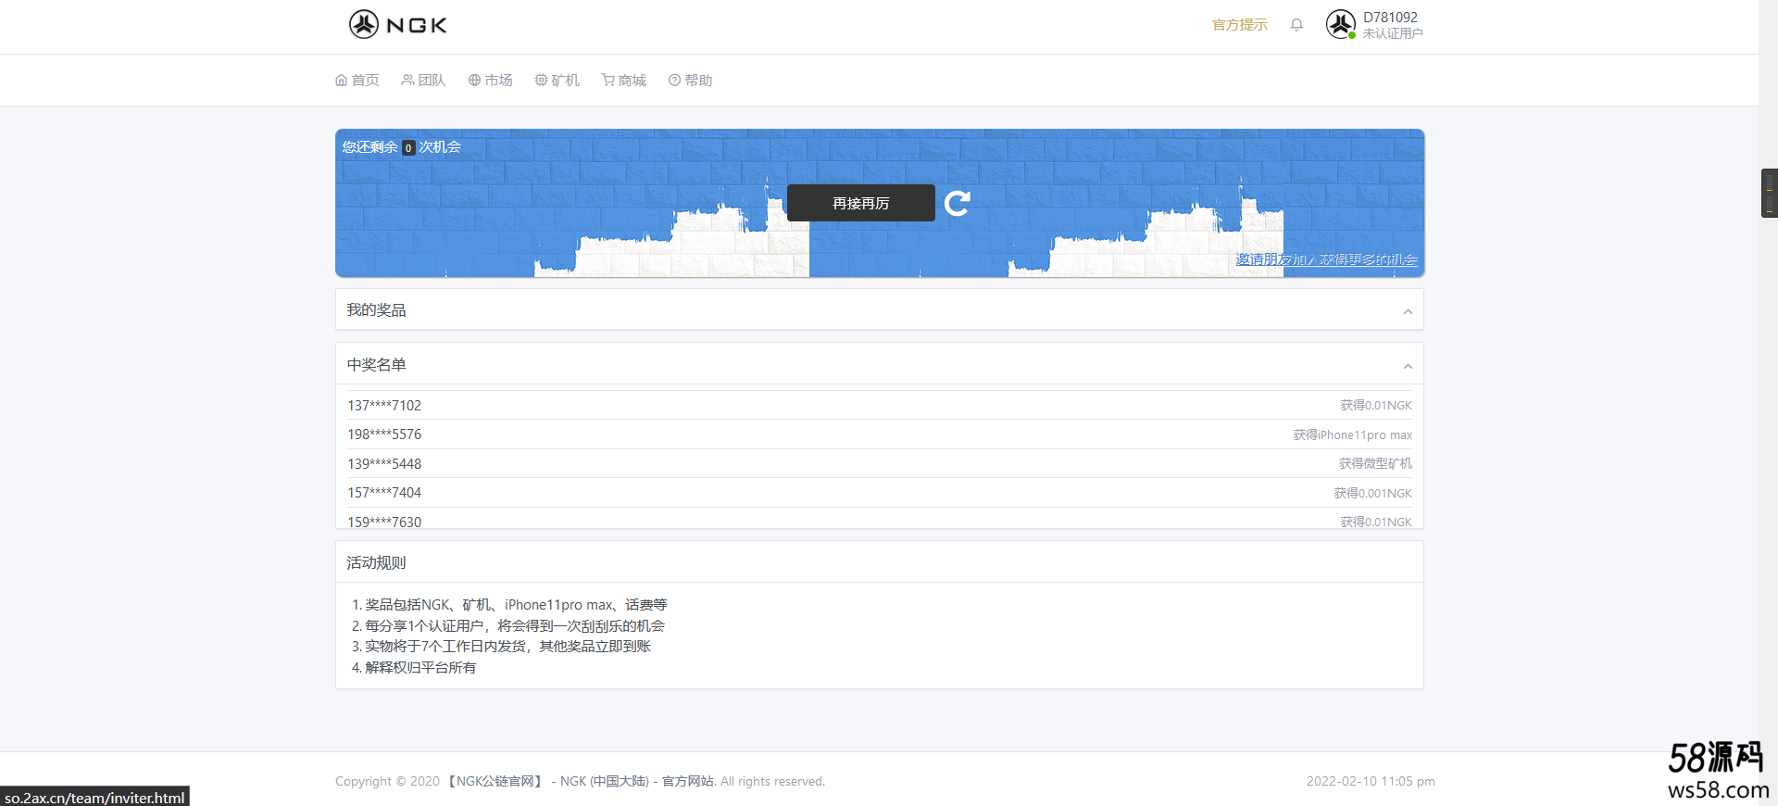
Task: Open notifications bell icon
Action: tap(1296, 25)
